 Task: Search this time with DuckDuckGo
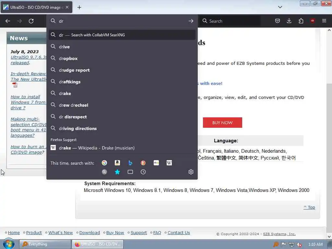pos(143,163)
